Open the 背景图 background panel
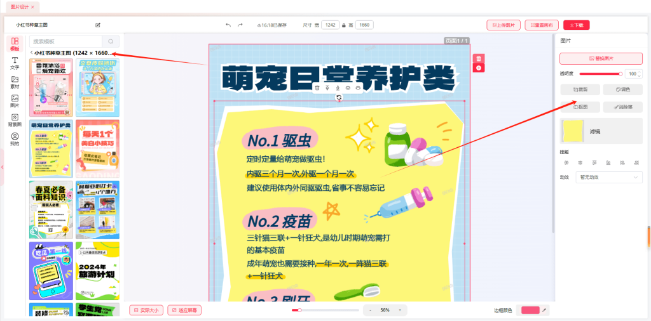Viewport: 651px width, 321px height. pos(15,120)
